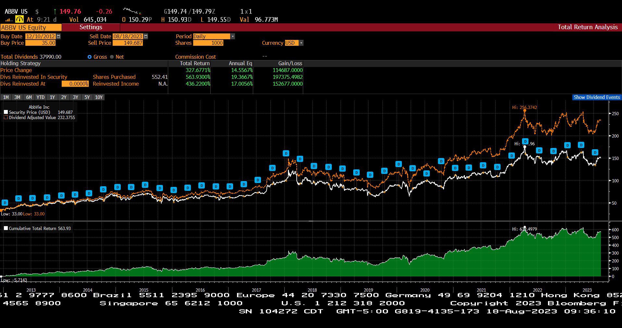Expand the Period Daily dropdown arrow
This screenshot has width=622, height=328.
(233, 36)
